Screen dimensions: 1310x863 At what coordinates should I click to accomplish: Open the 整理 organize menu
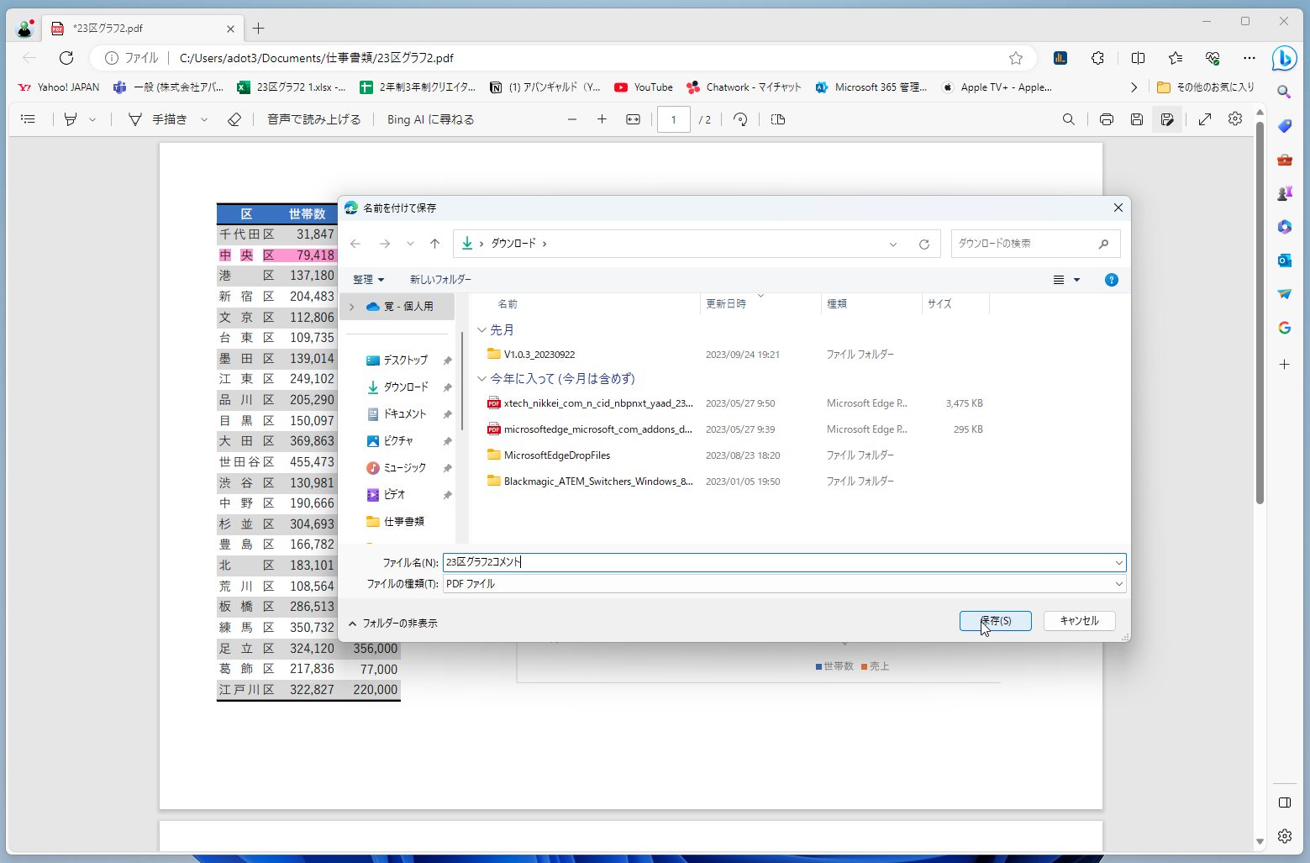[x=368, y=280]
